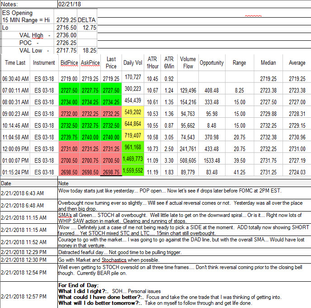Click the ATR 1Hour value 11.19
This screenshot has height=308, width=311.
tap(152, 172)
